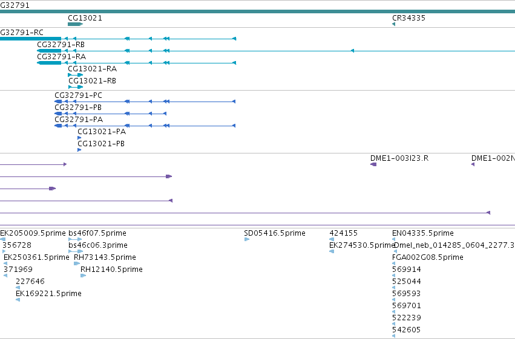Select the CG32791-RA transcript label
The image size is (515, 339).
[x=61, y=57]
